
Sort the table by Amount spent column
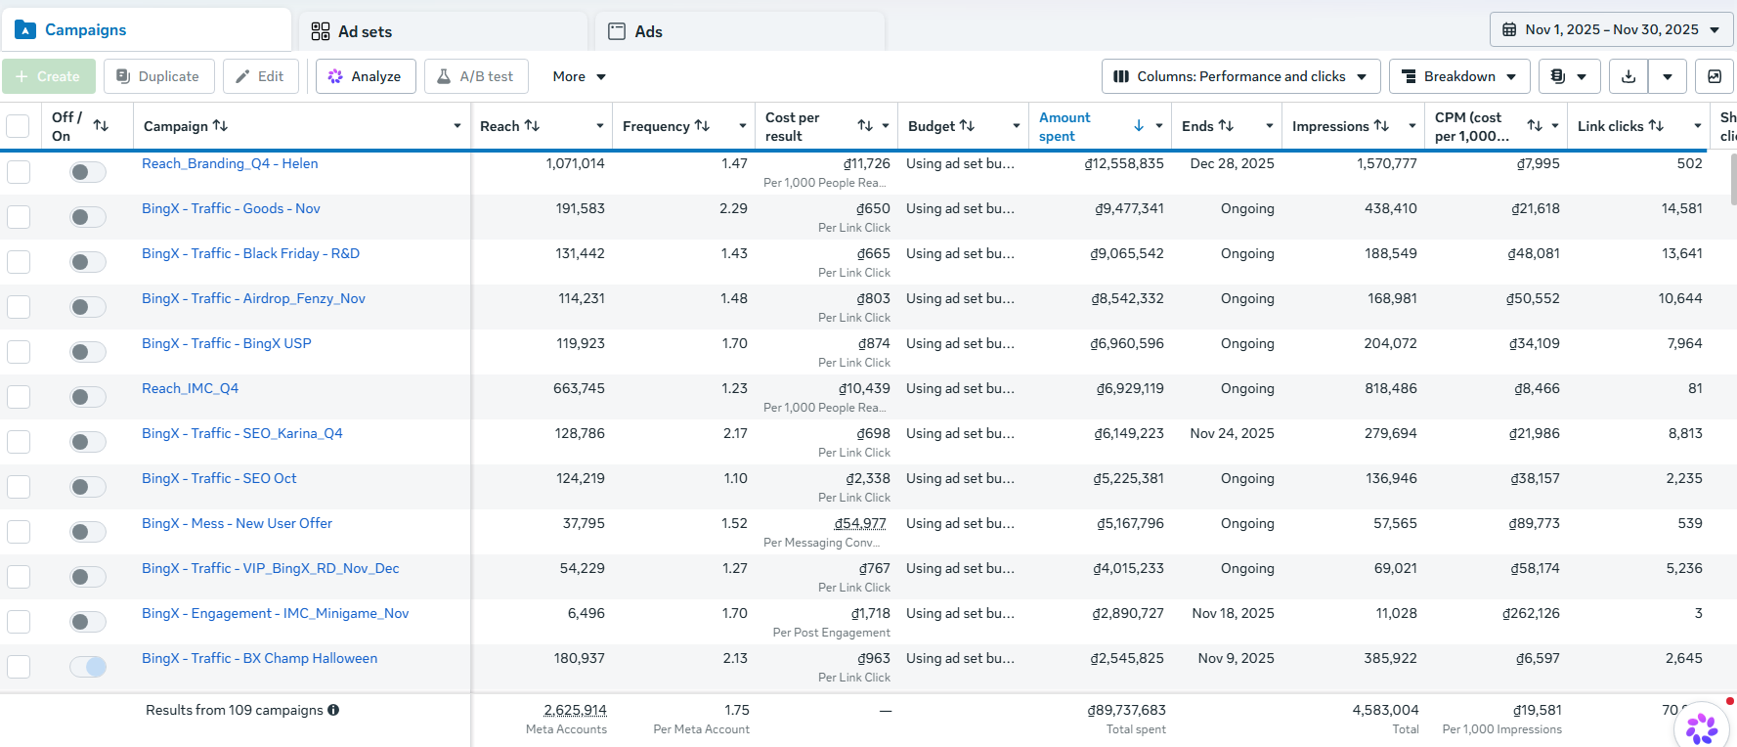[1064, 126]
